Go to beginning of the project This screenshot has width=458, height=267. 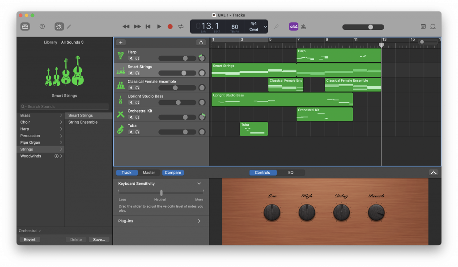tap(148, 26)
